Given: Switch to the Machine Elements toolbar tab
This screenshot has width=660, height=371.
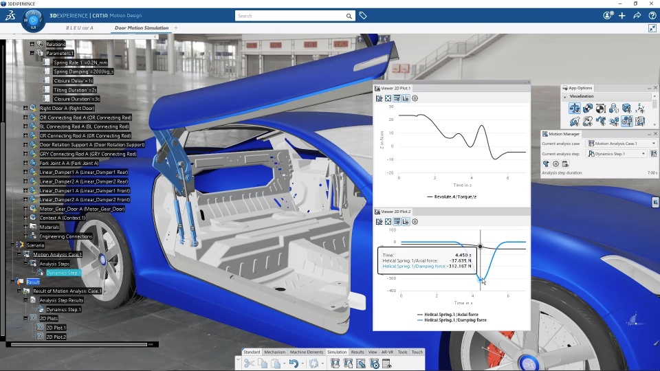Looking at the screenshot, I should pos(307,352).
